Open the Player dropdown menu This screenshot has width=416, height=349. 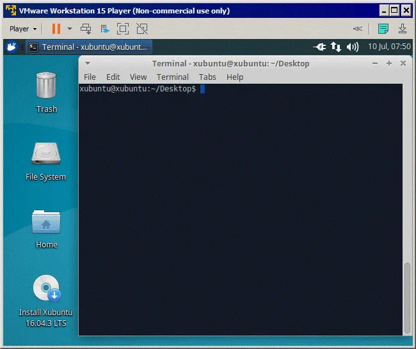[23, 29]
